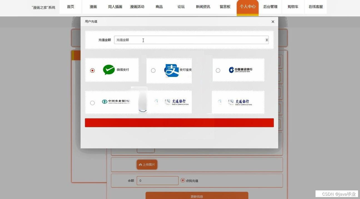360x199 pixels.
Task: Click the 充值金额 field label
Action: [x=105, y=40]
